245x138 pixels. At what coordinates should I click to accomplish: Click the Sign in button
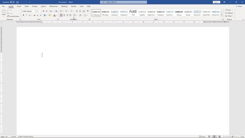[216, 2]
